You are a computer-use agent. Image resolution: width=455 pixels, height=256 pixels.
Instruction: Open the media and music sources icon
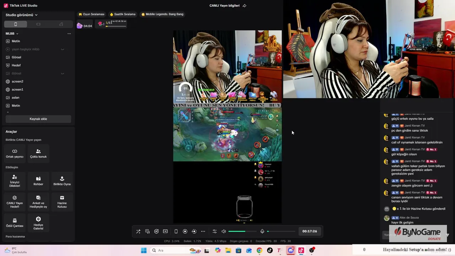[148, 231]
